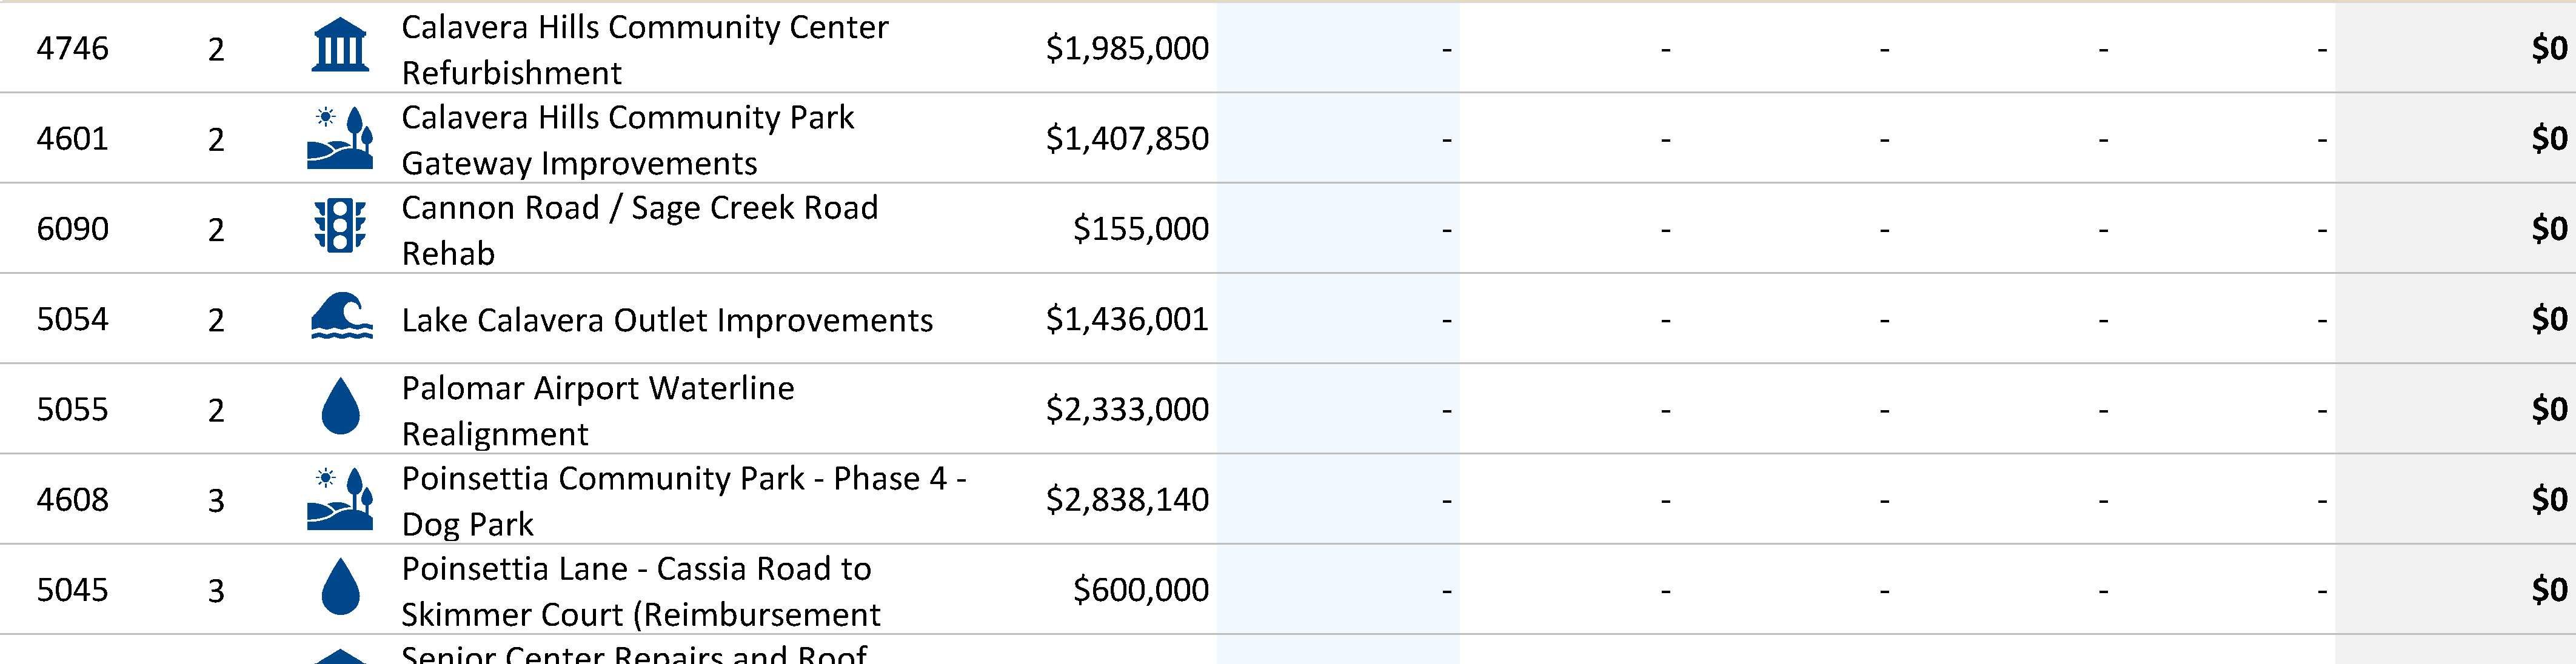Select the project ID 4746 cell
The image size is (2576, 664).
(x=72, y=48)
